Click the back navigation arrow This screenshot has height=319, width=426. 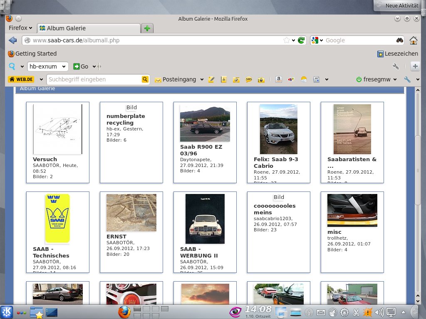click(x=12, y=40)
